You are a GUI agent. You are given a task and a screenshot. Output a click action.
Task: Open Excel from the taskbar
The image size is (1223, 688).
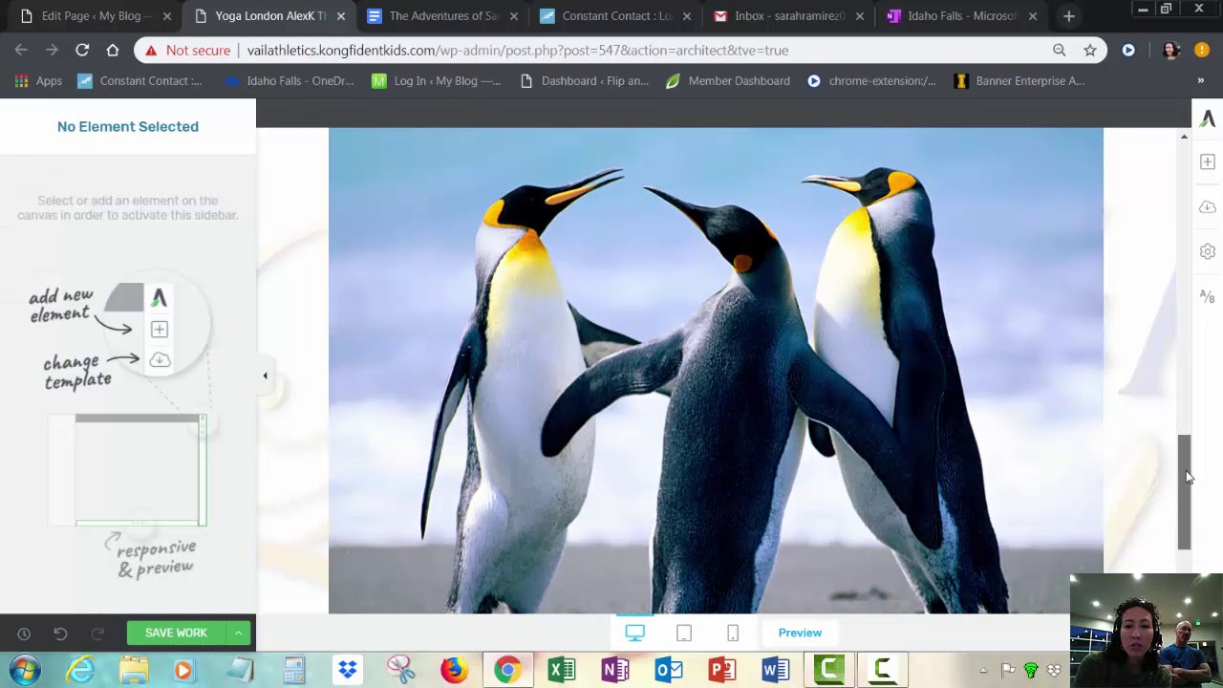tap(562, 670)
